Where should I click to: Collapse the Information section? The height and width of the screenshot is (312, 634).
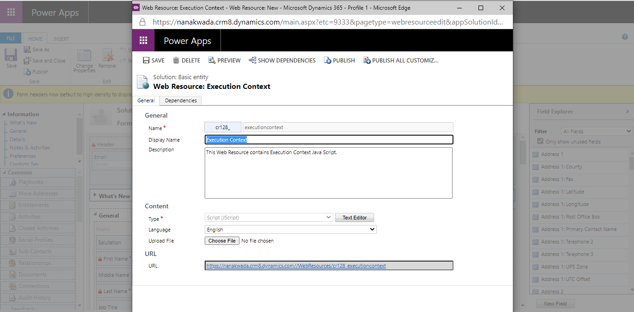click(4, 114)
